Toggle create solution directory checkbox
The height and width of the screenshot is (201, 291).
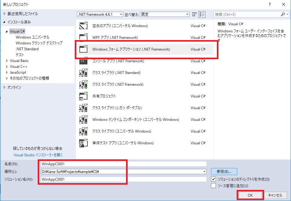213,179
